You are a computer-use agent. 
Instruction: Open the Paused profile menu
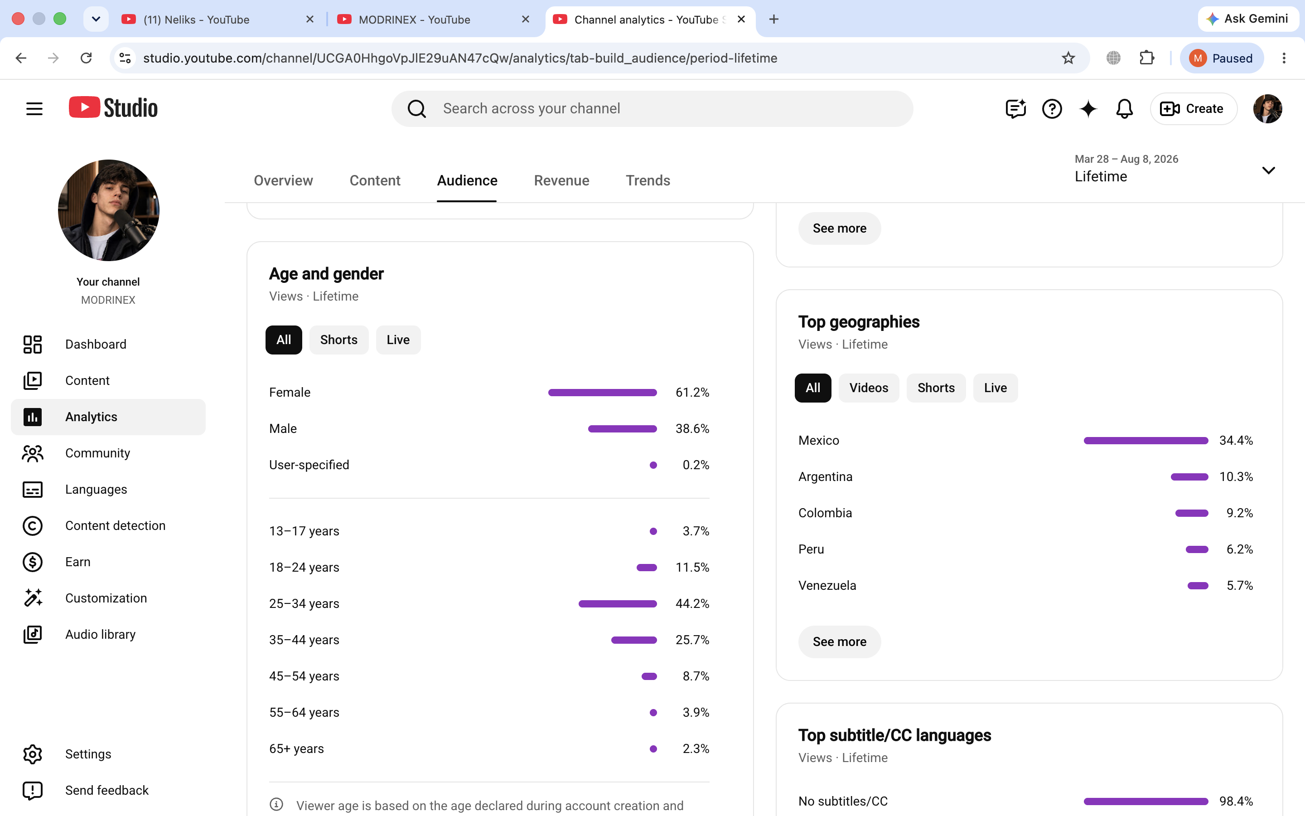click(1222, 58)
